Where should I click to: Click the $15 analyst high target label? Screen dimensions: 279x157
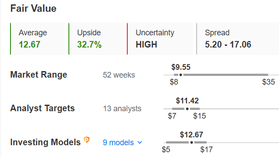point(200,116)
